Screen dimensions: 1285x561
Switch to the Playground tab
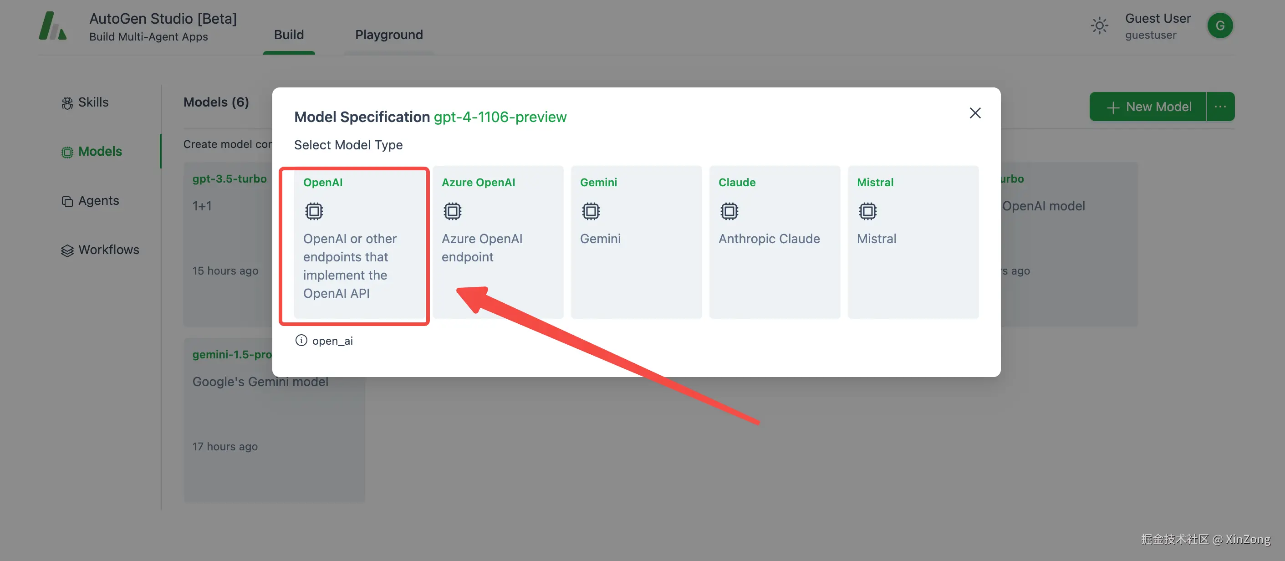[x=388, y=35]
